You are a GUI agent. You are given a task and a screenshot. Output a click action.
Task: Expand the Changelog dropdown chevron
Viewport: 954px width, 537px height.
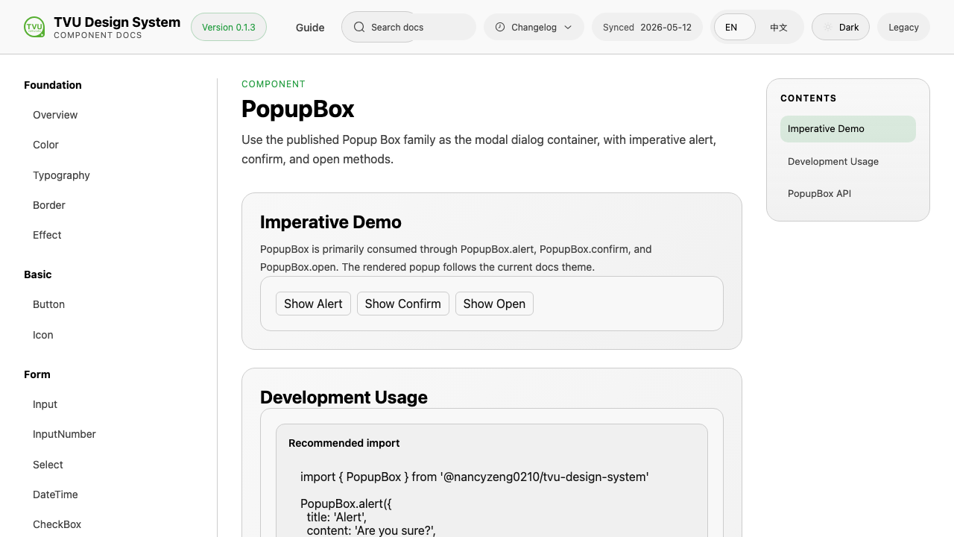point(568,27)
